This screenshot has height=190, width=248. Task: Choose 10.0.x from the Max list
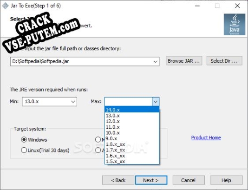coord(132,132)
